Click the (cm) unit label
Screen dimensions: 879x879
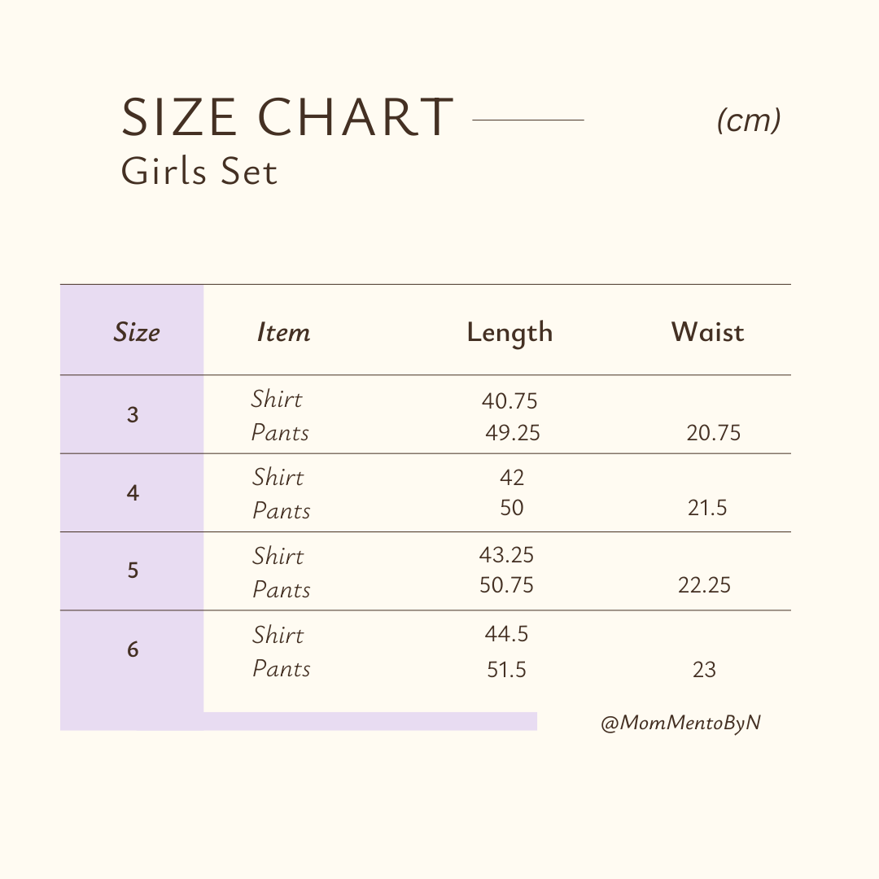pos(749,120)
